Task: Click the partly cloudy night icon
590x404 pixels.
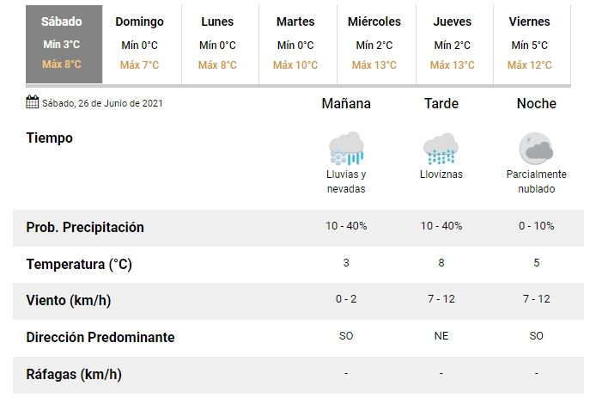Action: pyautogui.click(x=536, y=149)
